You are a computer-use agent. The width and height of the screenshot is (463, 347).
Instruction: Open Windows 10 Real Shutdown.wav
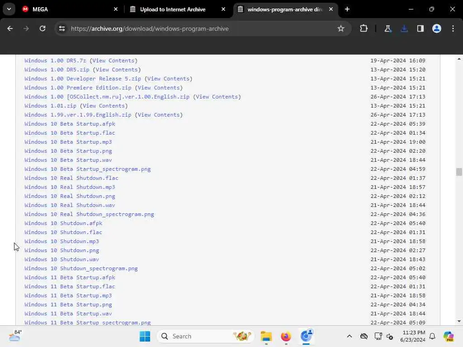click(70, 205)
